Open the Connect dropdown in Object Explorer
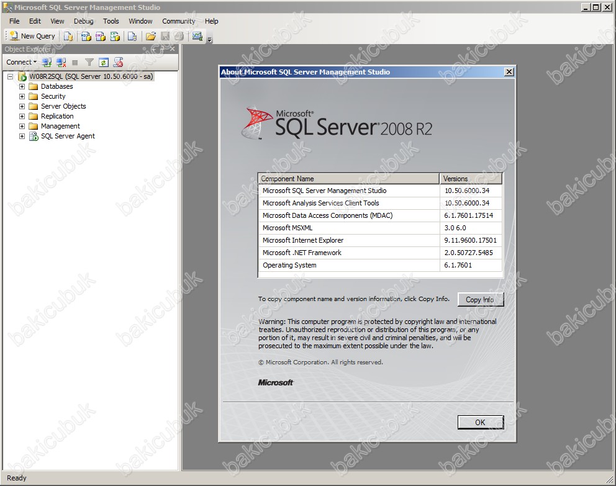This screenshot has width=616, height=486. click(x=21, y=62)
